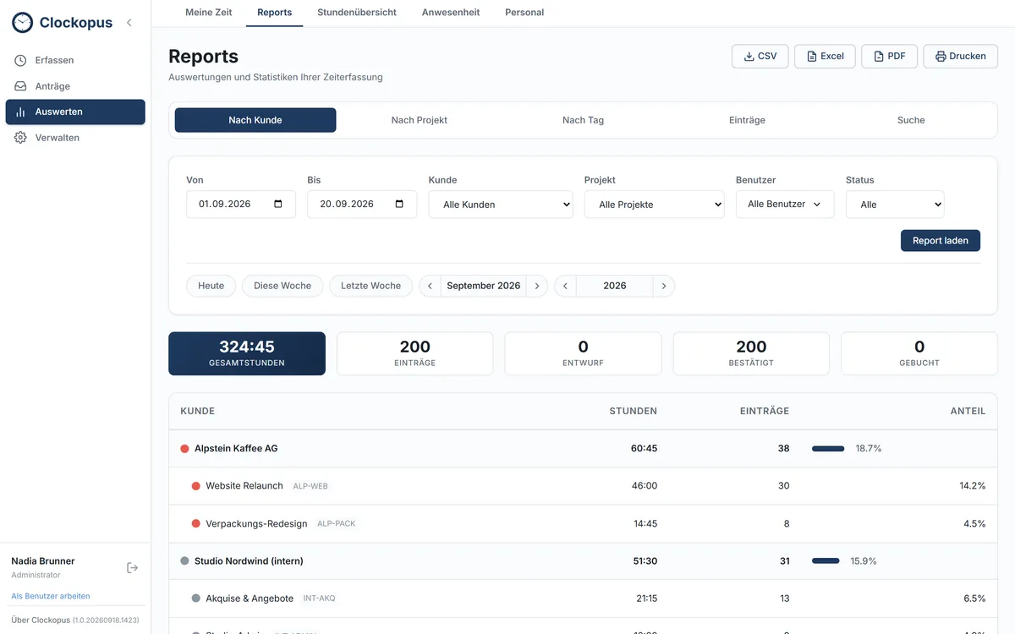Image resolution: width=1015 pixels, height=634 pixels.
Task: Export the report as Excel
Action: pyautogui.click(x=825, y=57)
